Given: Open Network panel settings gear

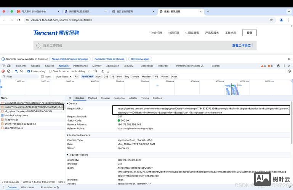Looking at the screenshot, I should coord(289,71).
